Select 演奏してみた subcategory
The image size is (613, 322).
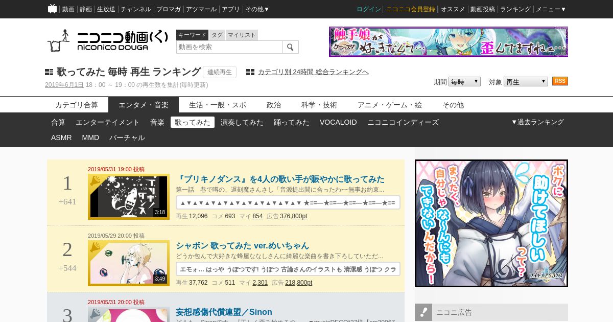click(x=242, y=122)
